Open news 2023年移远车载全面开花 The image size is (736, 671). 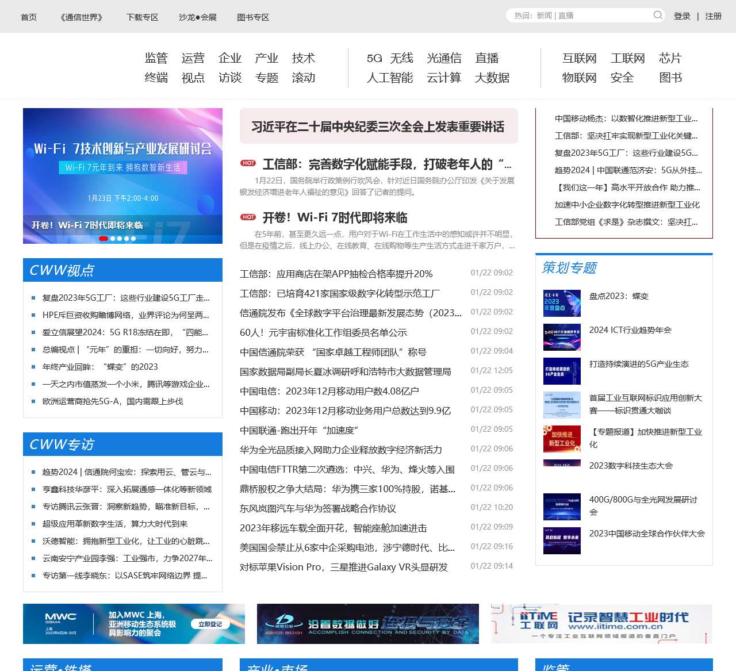tap(333, 528)
